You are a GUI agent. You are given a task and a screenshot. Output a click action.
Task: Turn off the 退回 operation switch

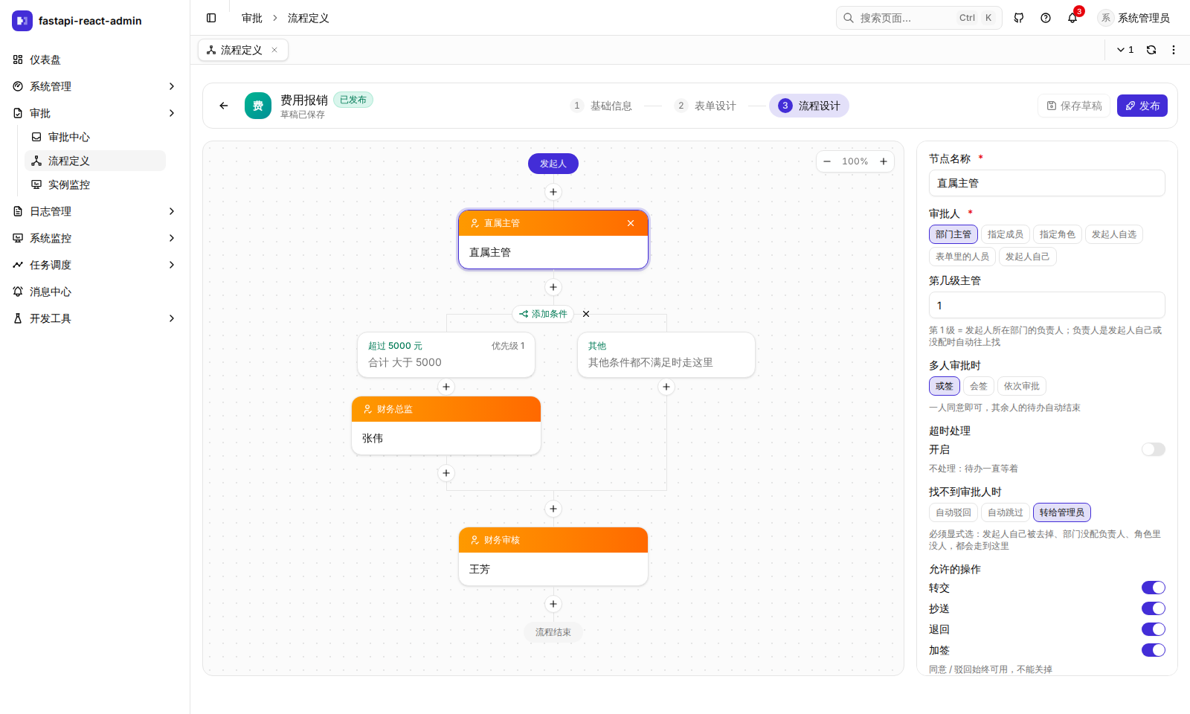tap(1154, 629)
